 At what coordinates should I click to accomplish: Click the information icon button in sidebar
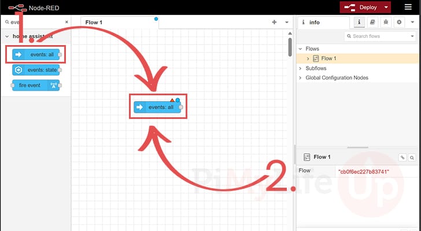coord(359,23)
